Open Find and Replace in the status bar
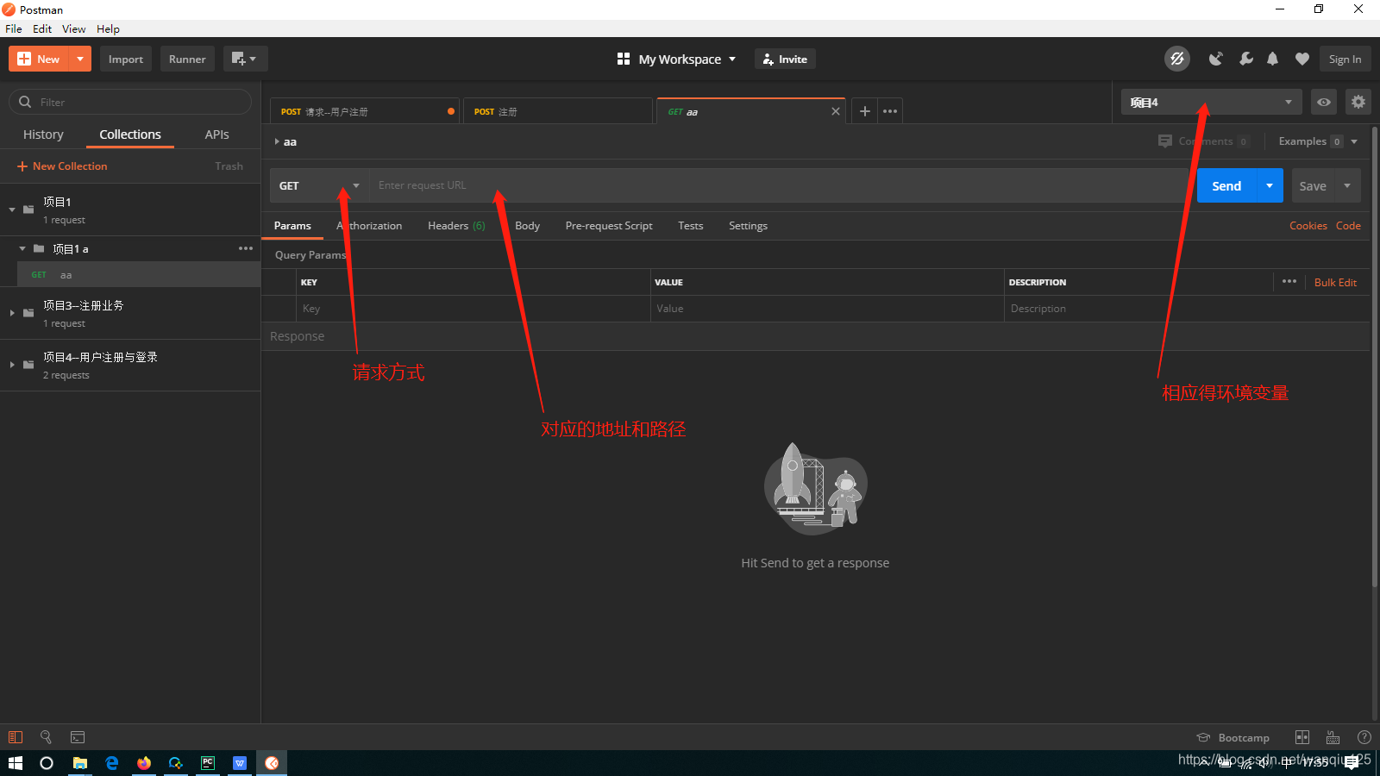Viewport: 1380px width, 776px height. tap(46, 737)
